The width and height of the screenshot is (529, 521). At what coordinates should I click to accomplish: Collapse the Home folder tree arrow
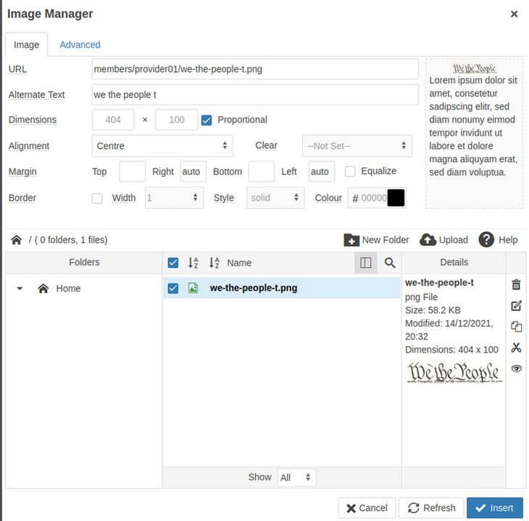pyautogui.click(x=20, y=289)
